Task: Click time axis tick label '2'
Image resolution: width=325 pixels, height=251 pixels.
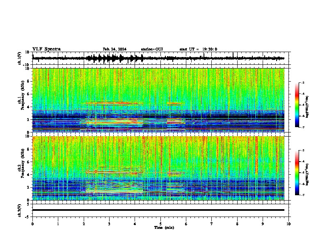Action: coord(84,224)
